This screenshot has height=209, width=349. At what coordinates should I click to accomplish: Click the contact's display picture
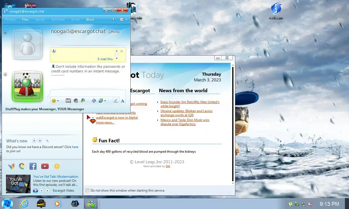tap(27, 44)
